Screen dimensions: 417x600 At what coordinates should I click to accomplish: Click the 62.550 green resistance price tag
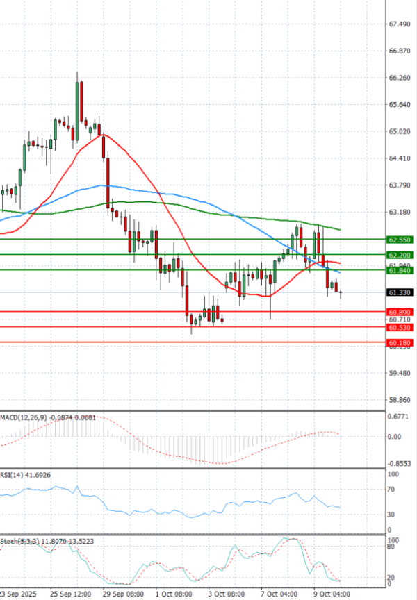[x=401, y=239]
